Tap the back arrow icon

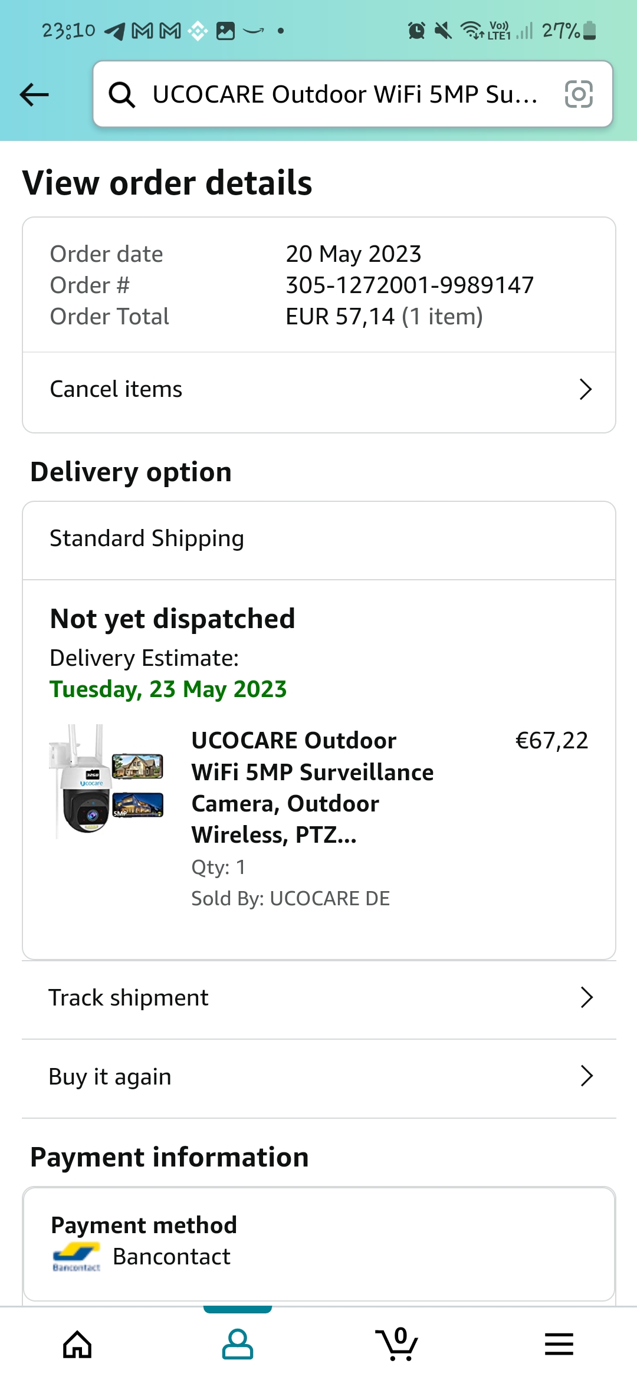click(x=34, y=94)
